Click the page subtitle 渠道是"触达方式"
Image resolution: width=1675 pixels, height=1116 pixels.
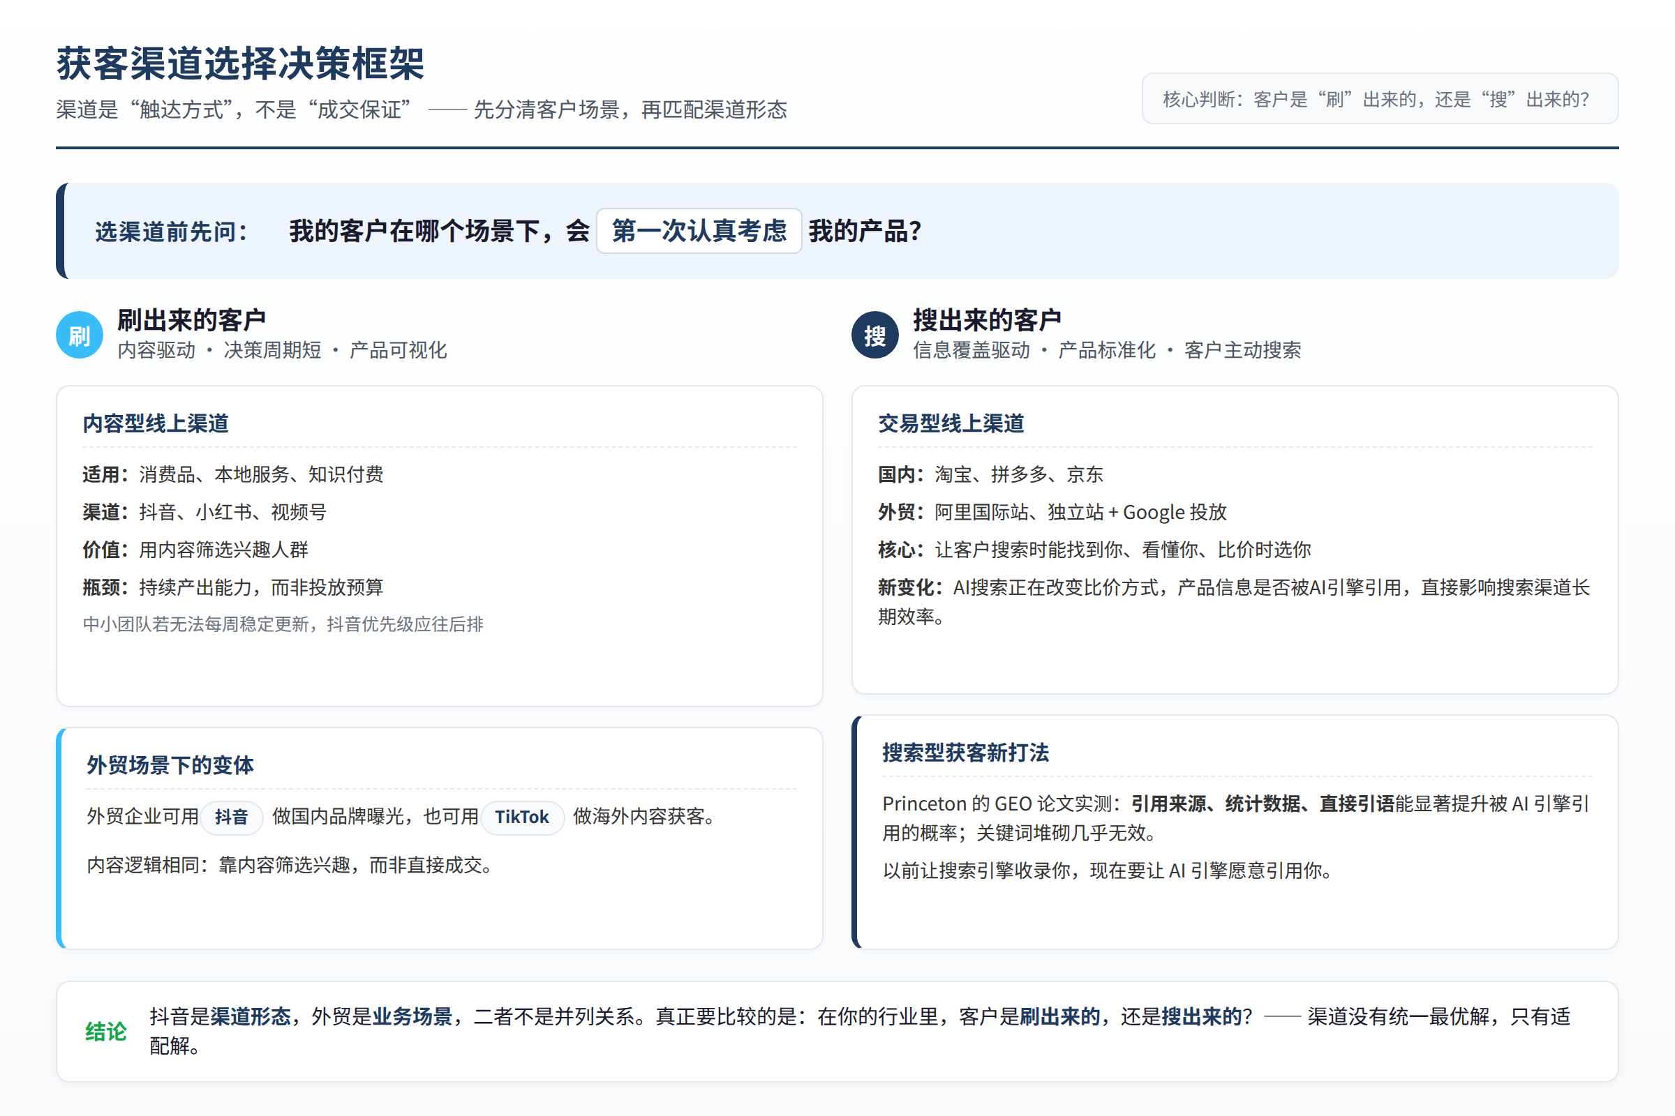[422, 110]
